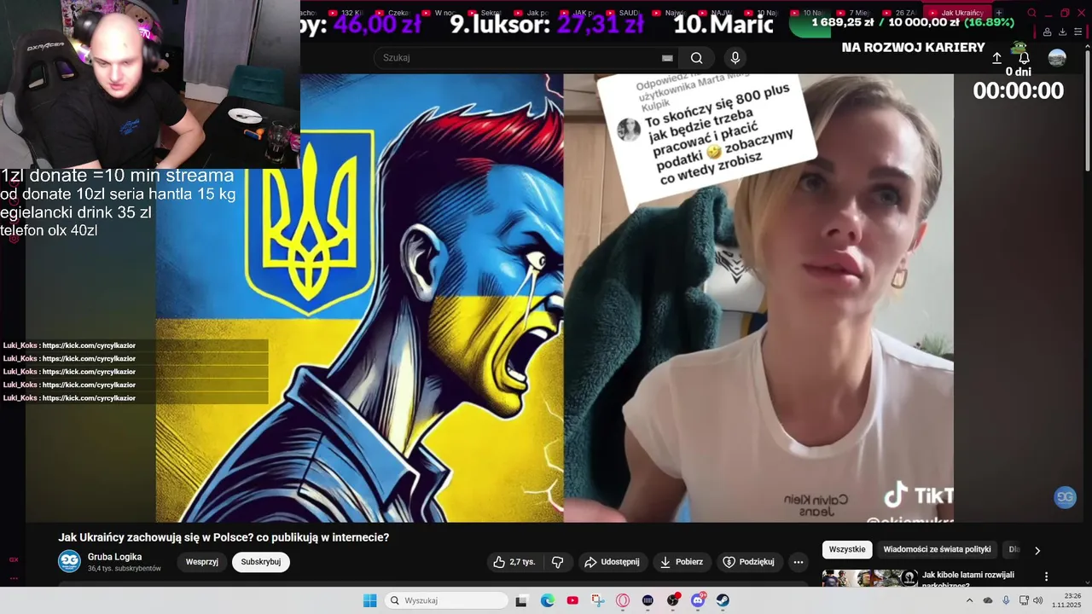Select 'Wiadomości ze świata polityki' chip

coord(937,550)
